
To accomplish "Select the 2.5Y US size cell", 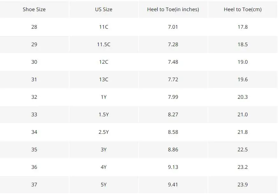I will (x=104, y=132).
